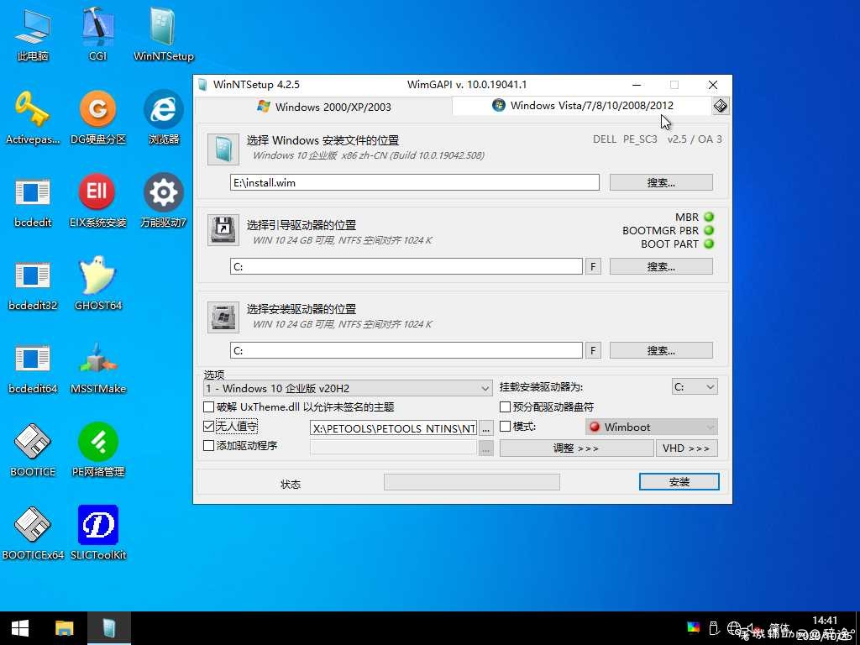Start installation with the 安装 button
Viewport: 860px width, 645px height.
tap(679, 481)
